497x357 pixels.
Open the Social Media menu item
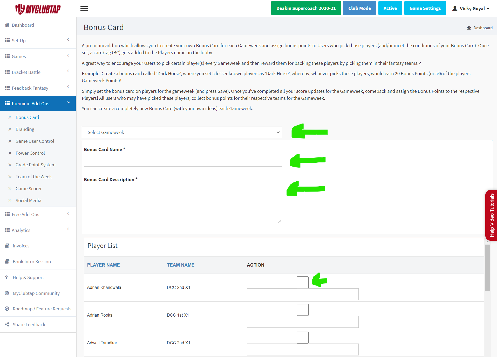coord(29,201)
